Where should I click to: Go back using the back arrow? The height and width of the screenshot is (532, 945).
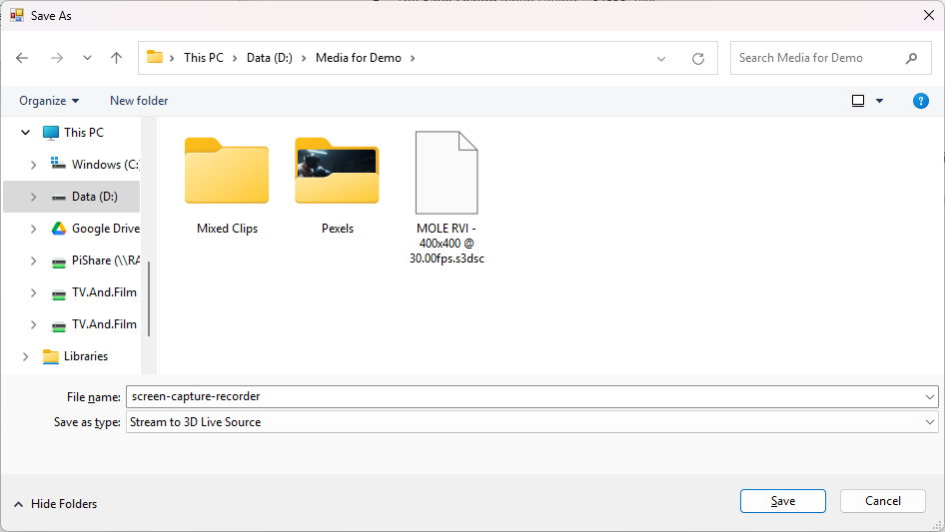point(22,58)
